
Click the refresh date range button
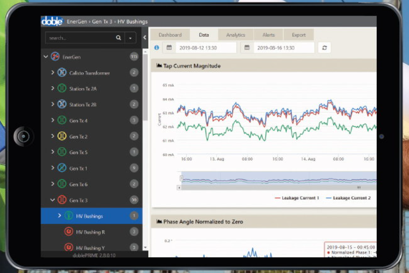click(324, 48)
